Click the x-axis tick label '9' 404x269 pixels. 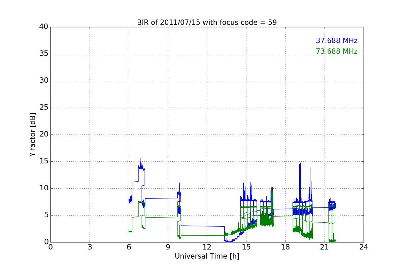coord(168,247)
